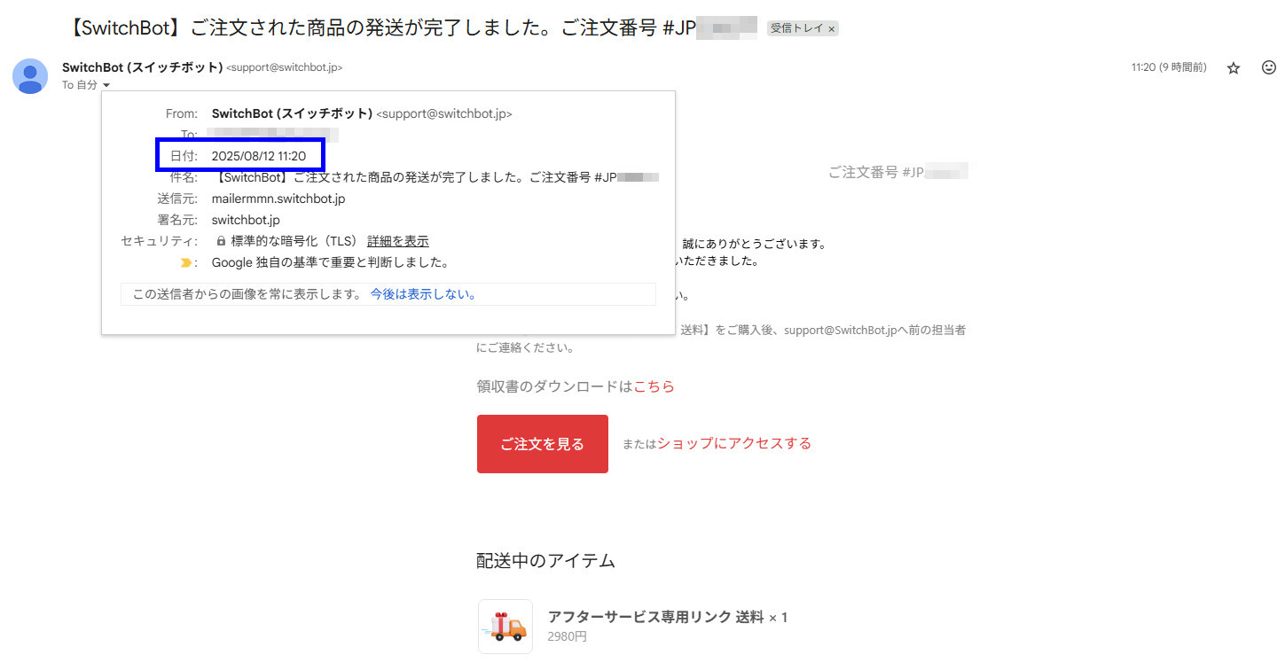This screenshot has width=1277, height=670.
Task: Click mailermmn.switchbot.jp sender source text
Action: coord(278,199)
